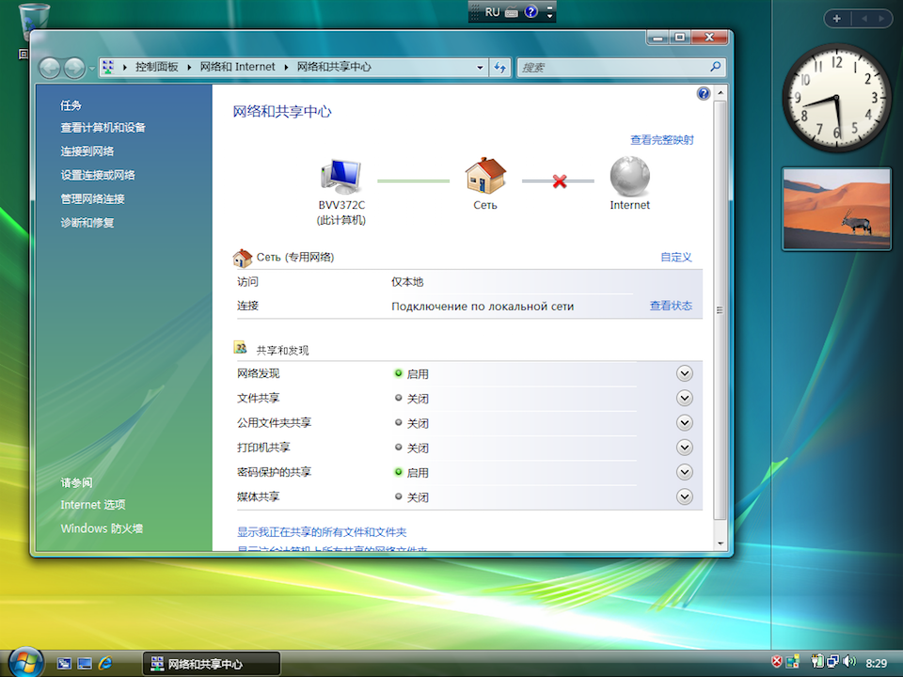The width and height of the screenshot is (903, 677).
Task: Open help with the blue question icon
Action: click(x=704, y=94)
